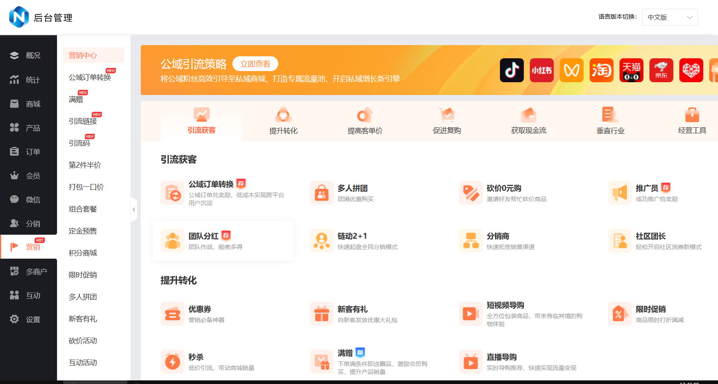Viewport: 718px width, 384px height.
Task: Open the 概况 sidebar icon
Action: (14, 55)
